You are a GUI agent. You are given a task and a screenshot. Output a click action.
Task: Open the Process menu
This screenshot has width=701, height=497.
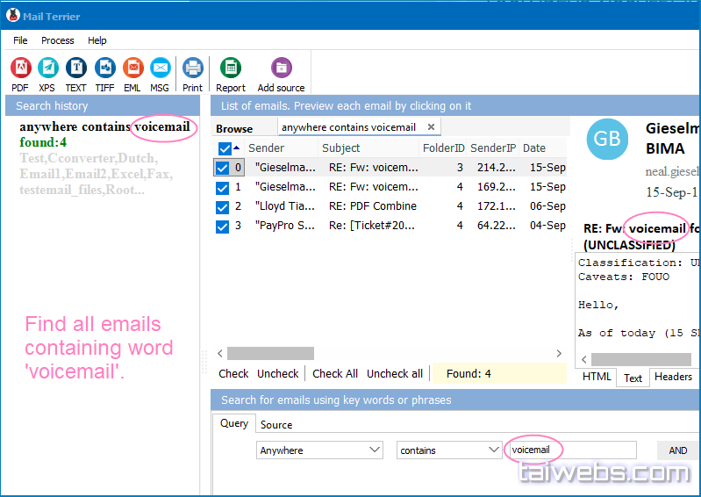pyautogui.click(x=58, y=40)
